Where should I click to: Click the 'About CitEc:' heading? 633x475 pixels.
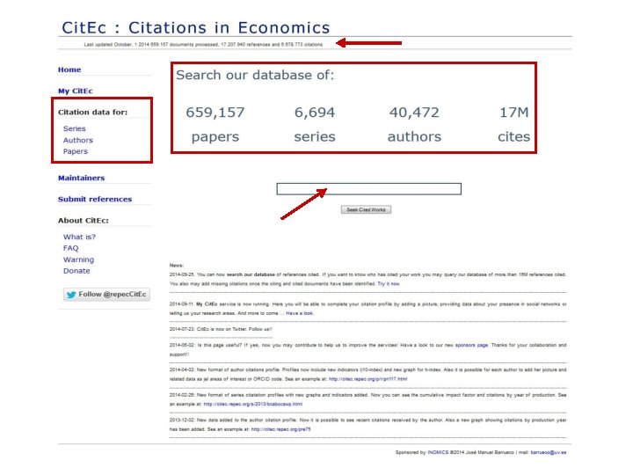[x=84, y=221]
